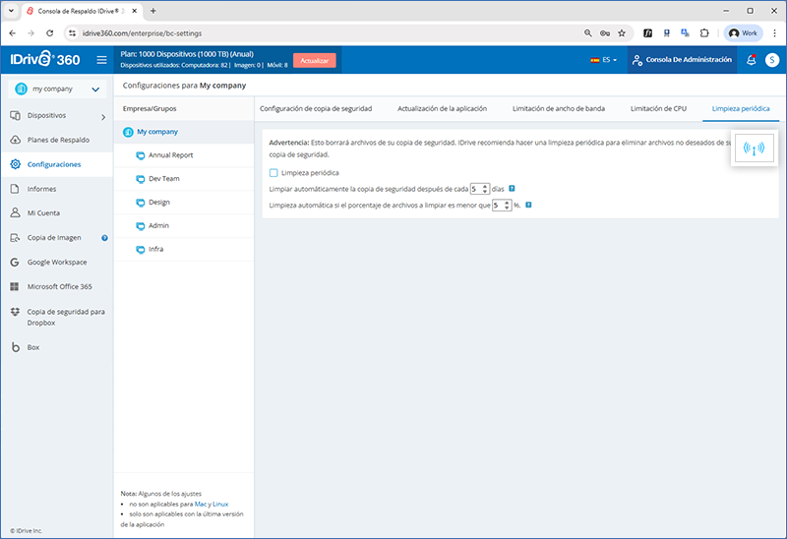Open Consola De Administración
The image size is (787, 539).
[x=682, y=60]
